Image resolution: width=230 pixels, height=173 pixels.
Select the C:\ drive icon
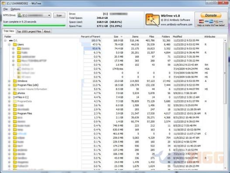tap(11, 40)
